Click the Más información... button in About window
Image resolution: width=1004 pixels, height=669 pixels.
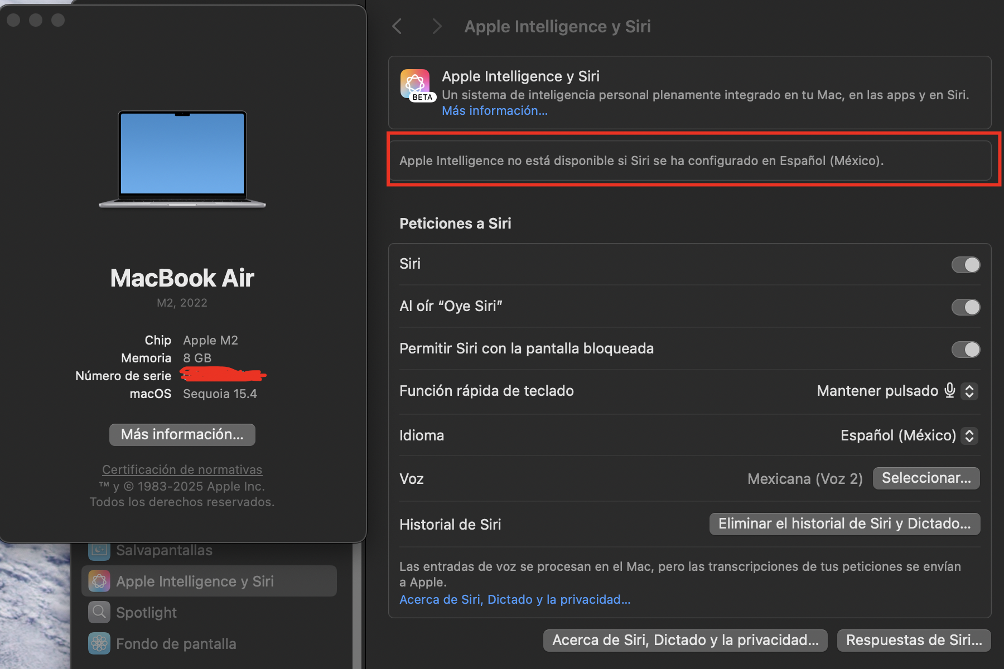pyautogui.click(x=182, y=434)
